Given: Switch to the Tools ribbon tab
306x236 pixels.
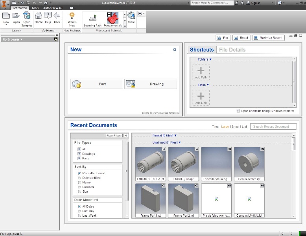Looking at the screenshot, I should tap(35, 8).
